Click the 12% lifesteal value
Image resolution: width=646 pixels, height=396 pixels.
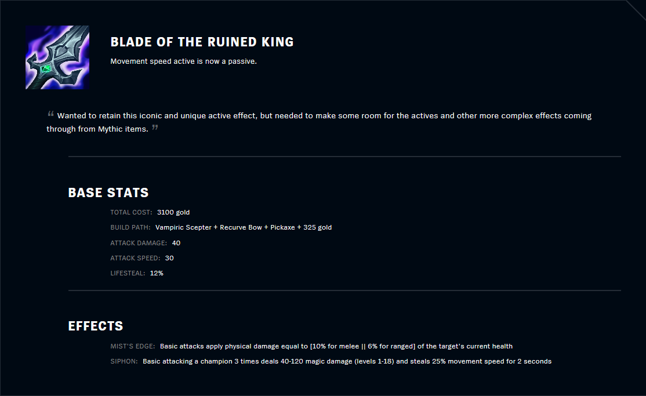coord(157,273)
